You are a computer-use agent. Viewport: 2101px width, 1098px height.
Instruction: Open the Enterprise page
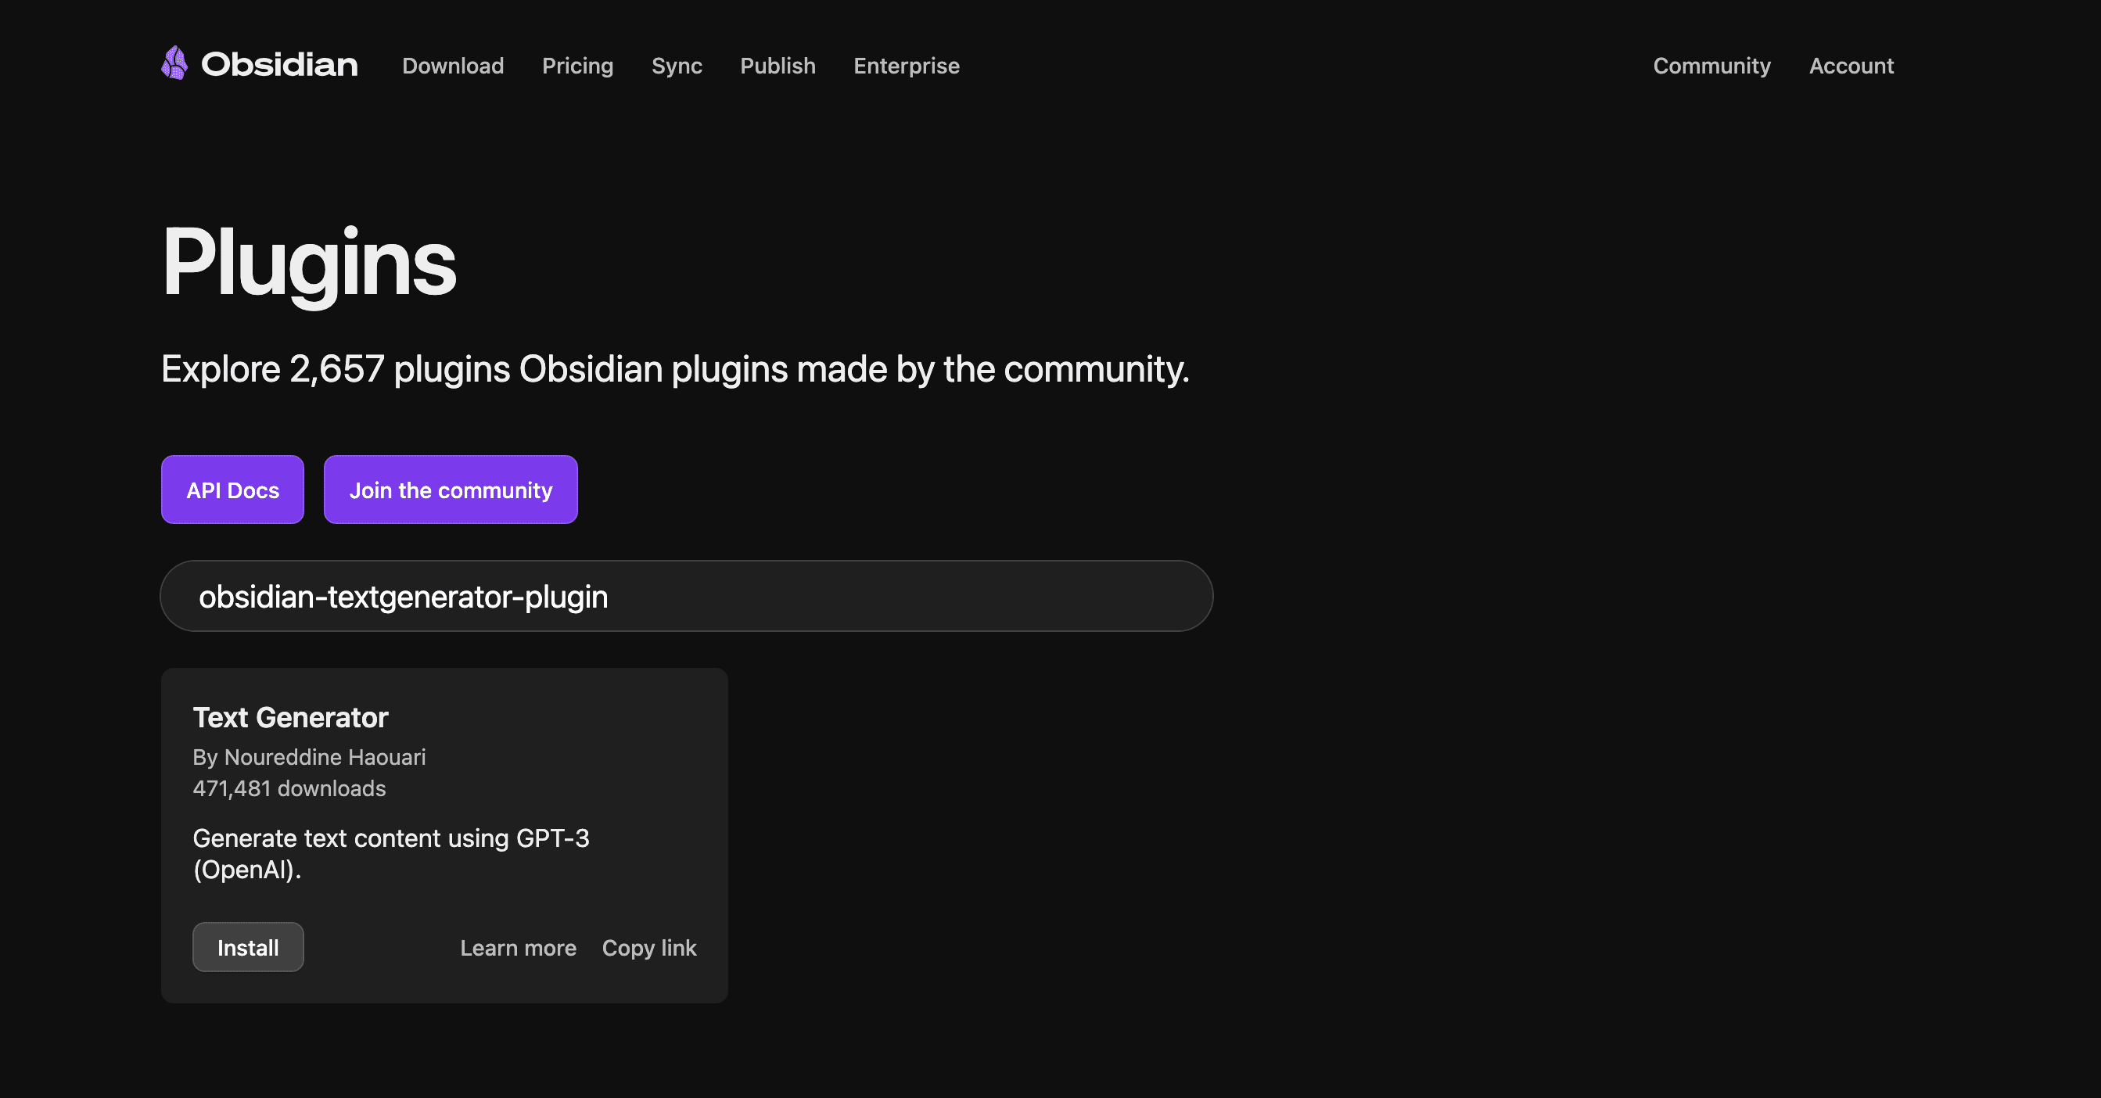(906, 66)
